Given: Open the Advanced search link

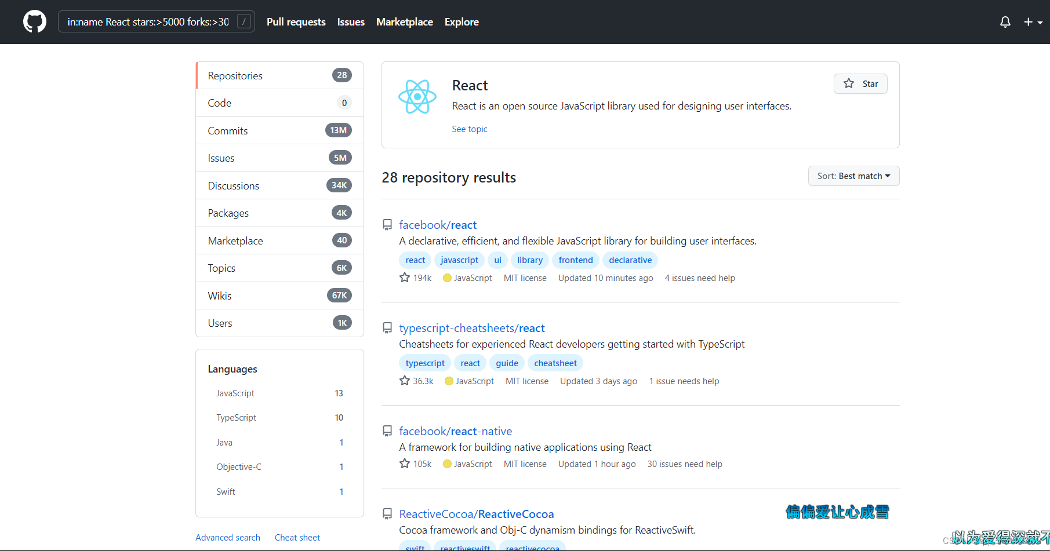Looking at the screenshot, I should [228, 538].
